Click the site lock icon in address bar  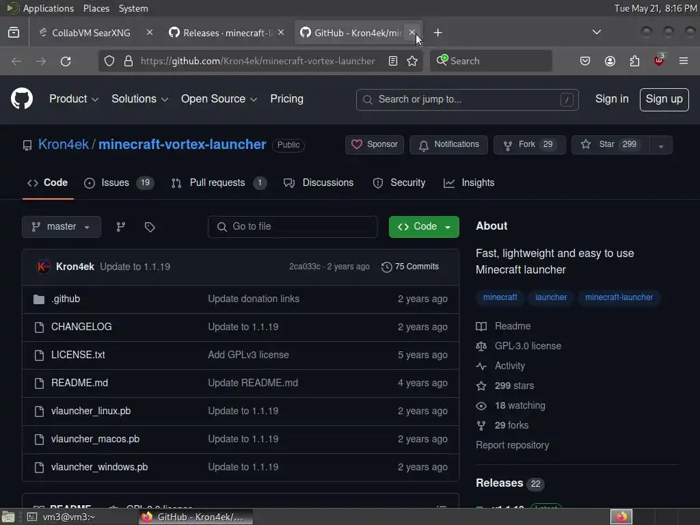click(129, 61)
